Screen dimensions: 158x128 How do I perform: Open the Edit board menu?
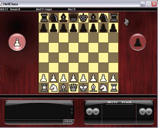[10, 9]
